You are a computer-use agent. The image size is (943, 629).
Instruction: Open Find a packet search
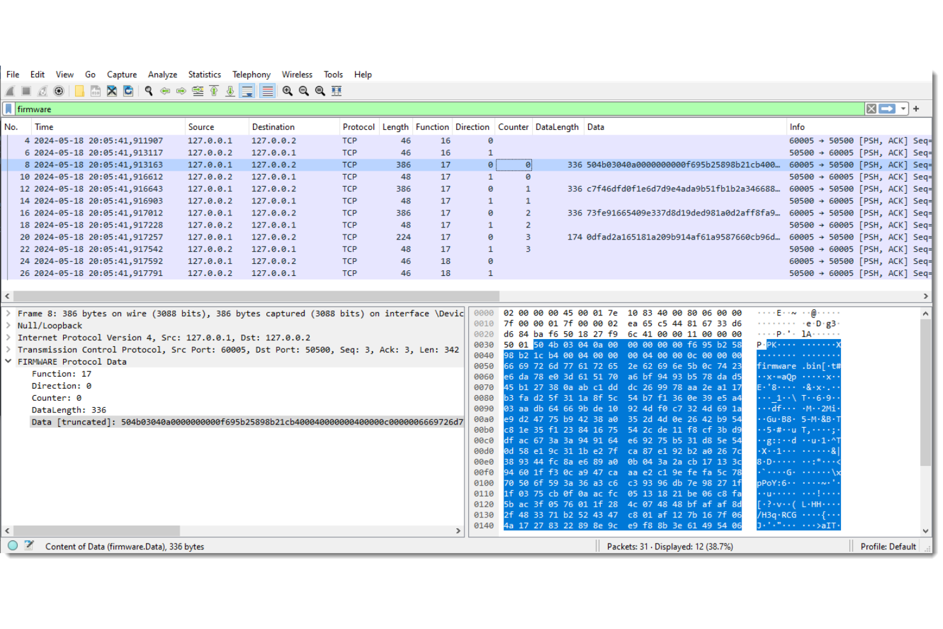[148, 91]
